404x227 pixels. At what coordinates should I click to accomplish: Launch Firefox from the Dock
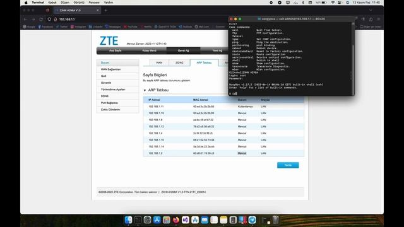[176, 220]
